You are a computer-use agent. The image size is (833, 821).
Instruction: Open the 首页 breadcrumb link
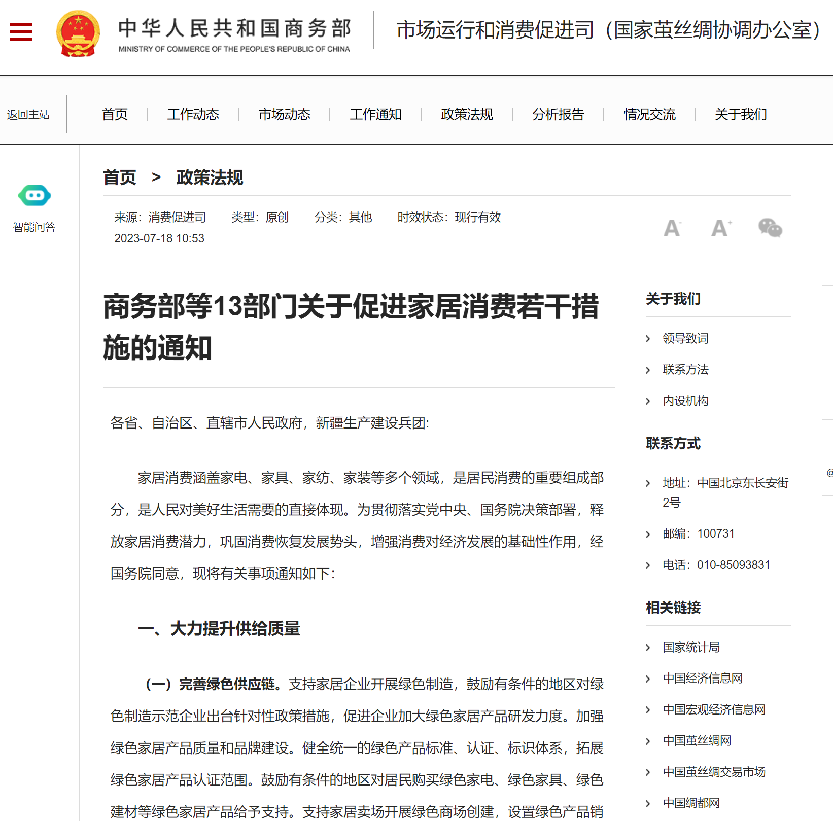(119, 177)
